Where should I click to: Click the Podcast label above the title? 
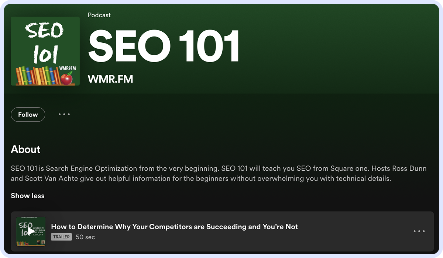(99, 15)
